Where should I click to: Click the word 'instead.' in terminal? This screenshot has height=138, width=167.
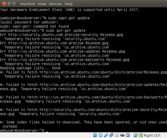click(x=10, y=126)
